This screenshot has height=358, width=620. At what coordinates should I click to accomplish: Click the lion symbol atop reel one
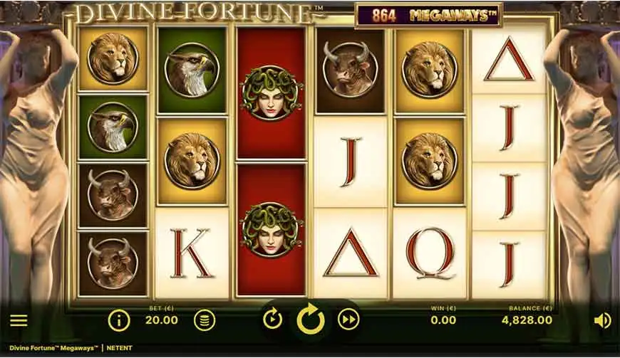coord(113,59)
